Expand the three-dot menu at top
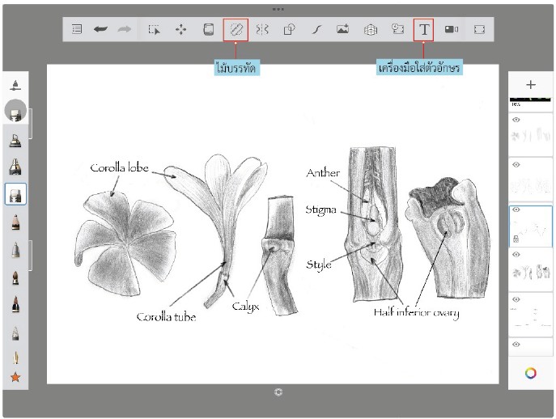The height and width of the screenshot is (419, 556). [278, 9]
